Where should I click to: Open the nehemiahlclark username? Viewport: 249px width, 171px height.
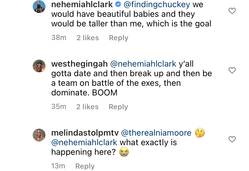tap(82, 4)
